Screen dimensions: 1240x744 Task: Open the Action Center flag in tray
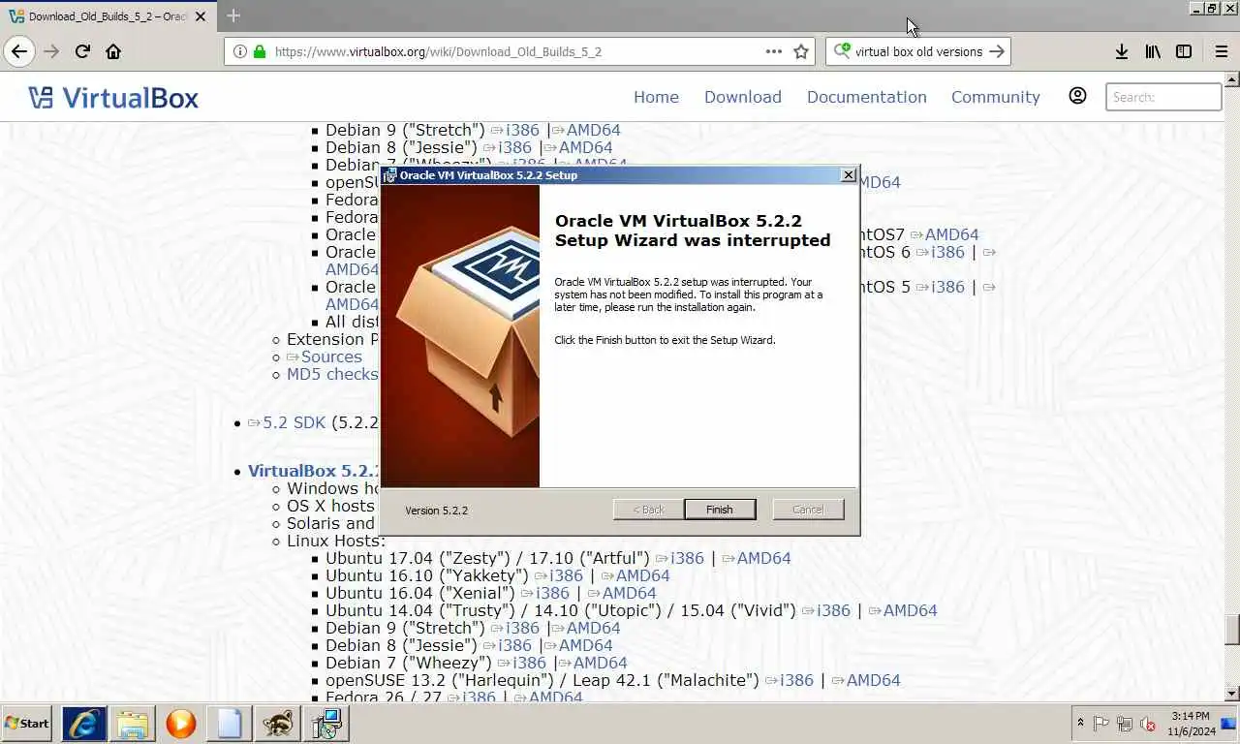[x=1101, y=724]
